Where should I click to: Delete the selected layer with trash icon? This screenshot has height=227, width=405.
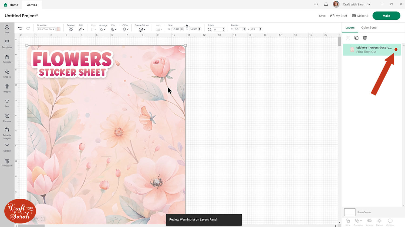[365, 38]
